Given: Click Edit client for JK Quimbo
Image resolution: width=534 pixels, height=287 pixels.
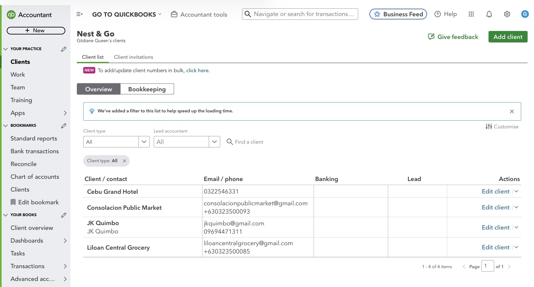Looking at the screenshot, I should click(x=495, y=227).
